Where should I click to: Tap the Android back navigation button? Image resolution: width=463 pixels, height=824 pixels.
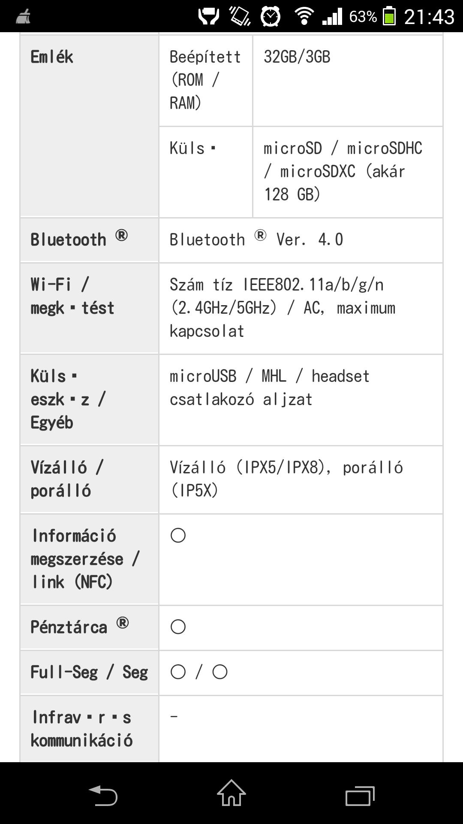(x=103, y=795)
